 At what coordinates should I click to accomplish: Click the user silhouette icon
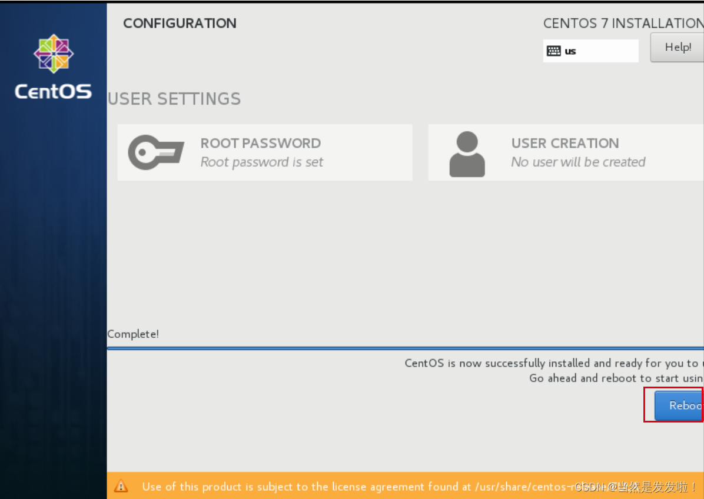click(x=467, y=154)
